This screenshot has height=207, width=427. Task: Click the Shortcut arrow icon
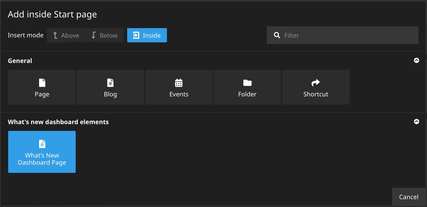315,83
